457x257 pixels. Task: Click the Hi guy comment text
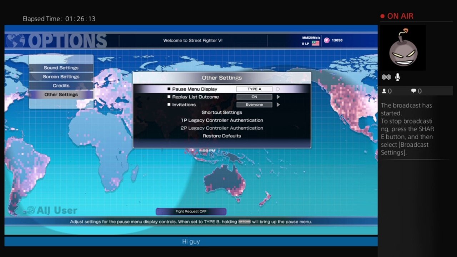191,242
